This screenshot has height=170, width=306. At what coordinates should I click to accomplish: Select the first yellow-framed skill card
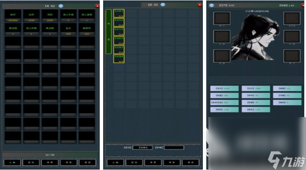[119, 13]
